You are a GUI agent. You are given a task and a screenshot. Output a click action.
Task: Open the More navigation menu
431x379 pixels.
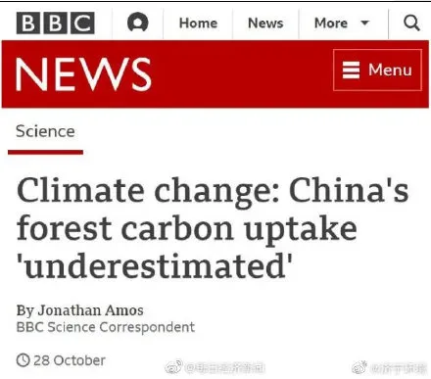(x=342, y=23)
